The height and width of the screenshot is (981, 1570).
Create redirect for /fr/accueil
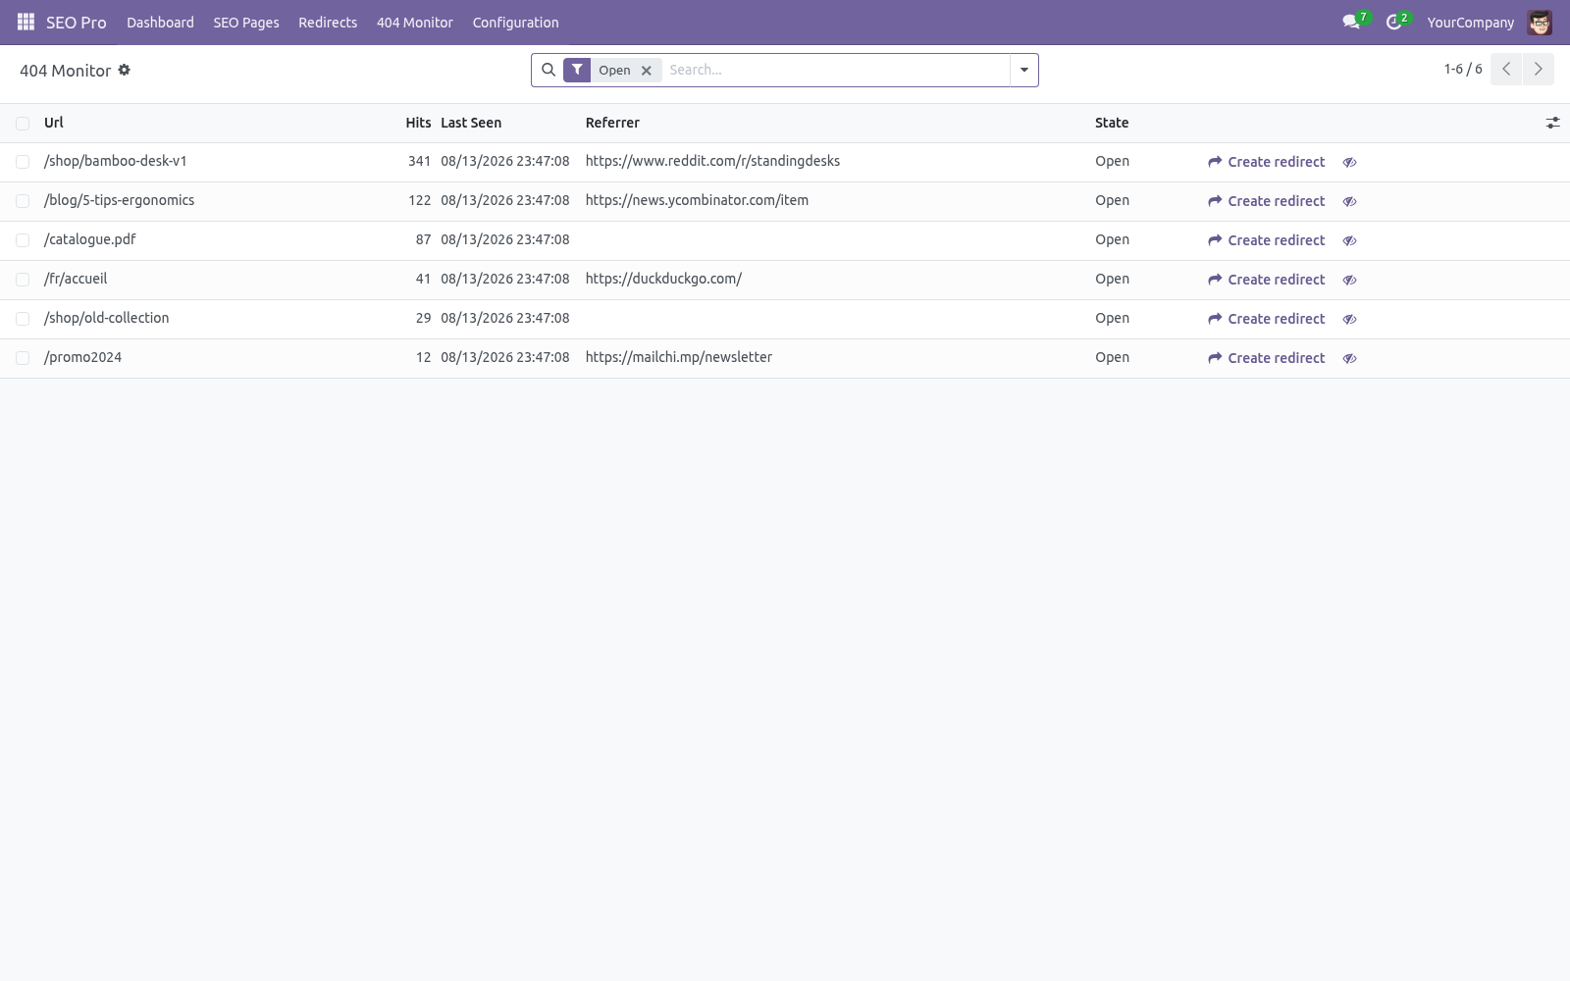tap(1267, 280)
